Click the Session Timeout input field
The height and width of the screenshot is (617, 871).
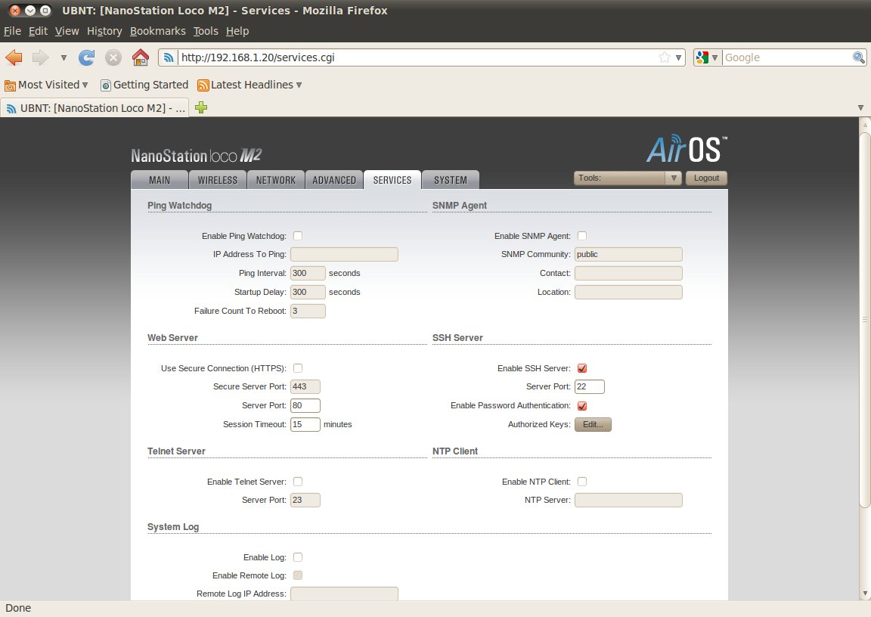(305, 425)
